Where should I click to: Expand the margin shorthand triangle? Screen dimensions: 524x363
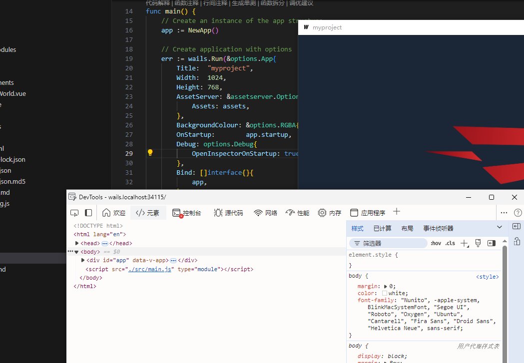pos(385,287)
